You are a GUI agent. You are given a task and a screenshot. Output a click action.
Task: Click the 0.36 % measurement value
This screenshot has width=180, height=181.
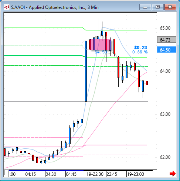coord(140,52)
